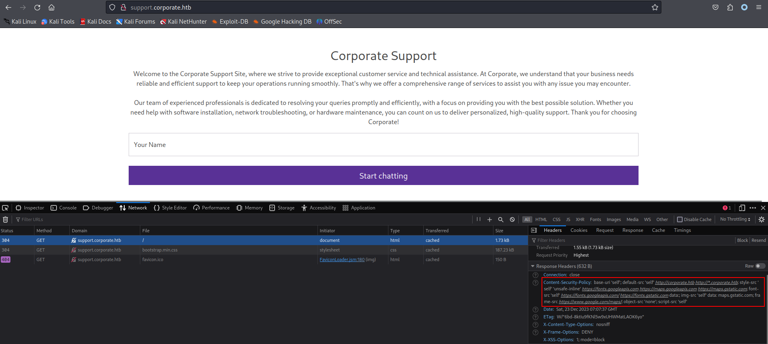Switch to the Console tab
The width and height of the screenshot is (768, 344).
pyautogui.click(x=64, y=208)
